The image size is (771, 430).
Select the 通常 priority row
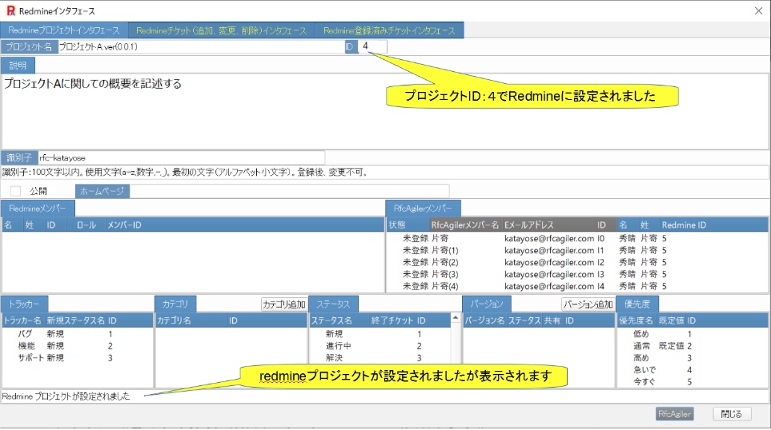[693, 346]
